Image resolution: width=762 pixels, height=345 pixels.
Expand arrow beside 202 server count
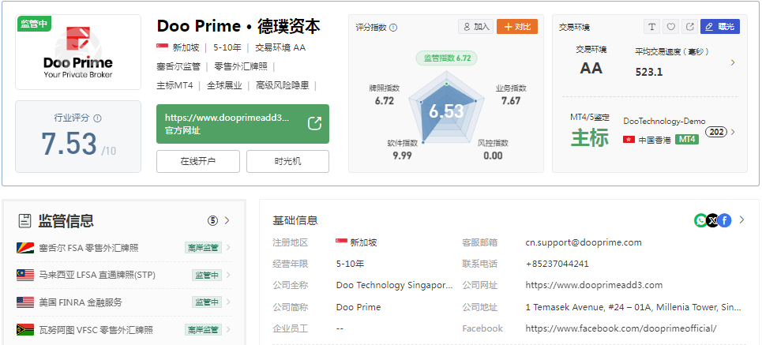[x=733, y=132]
